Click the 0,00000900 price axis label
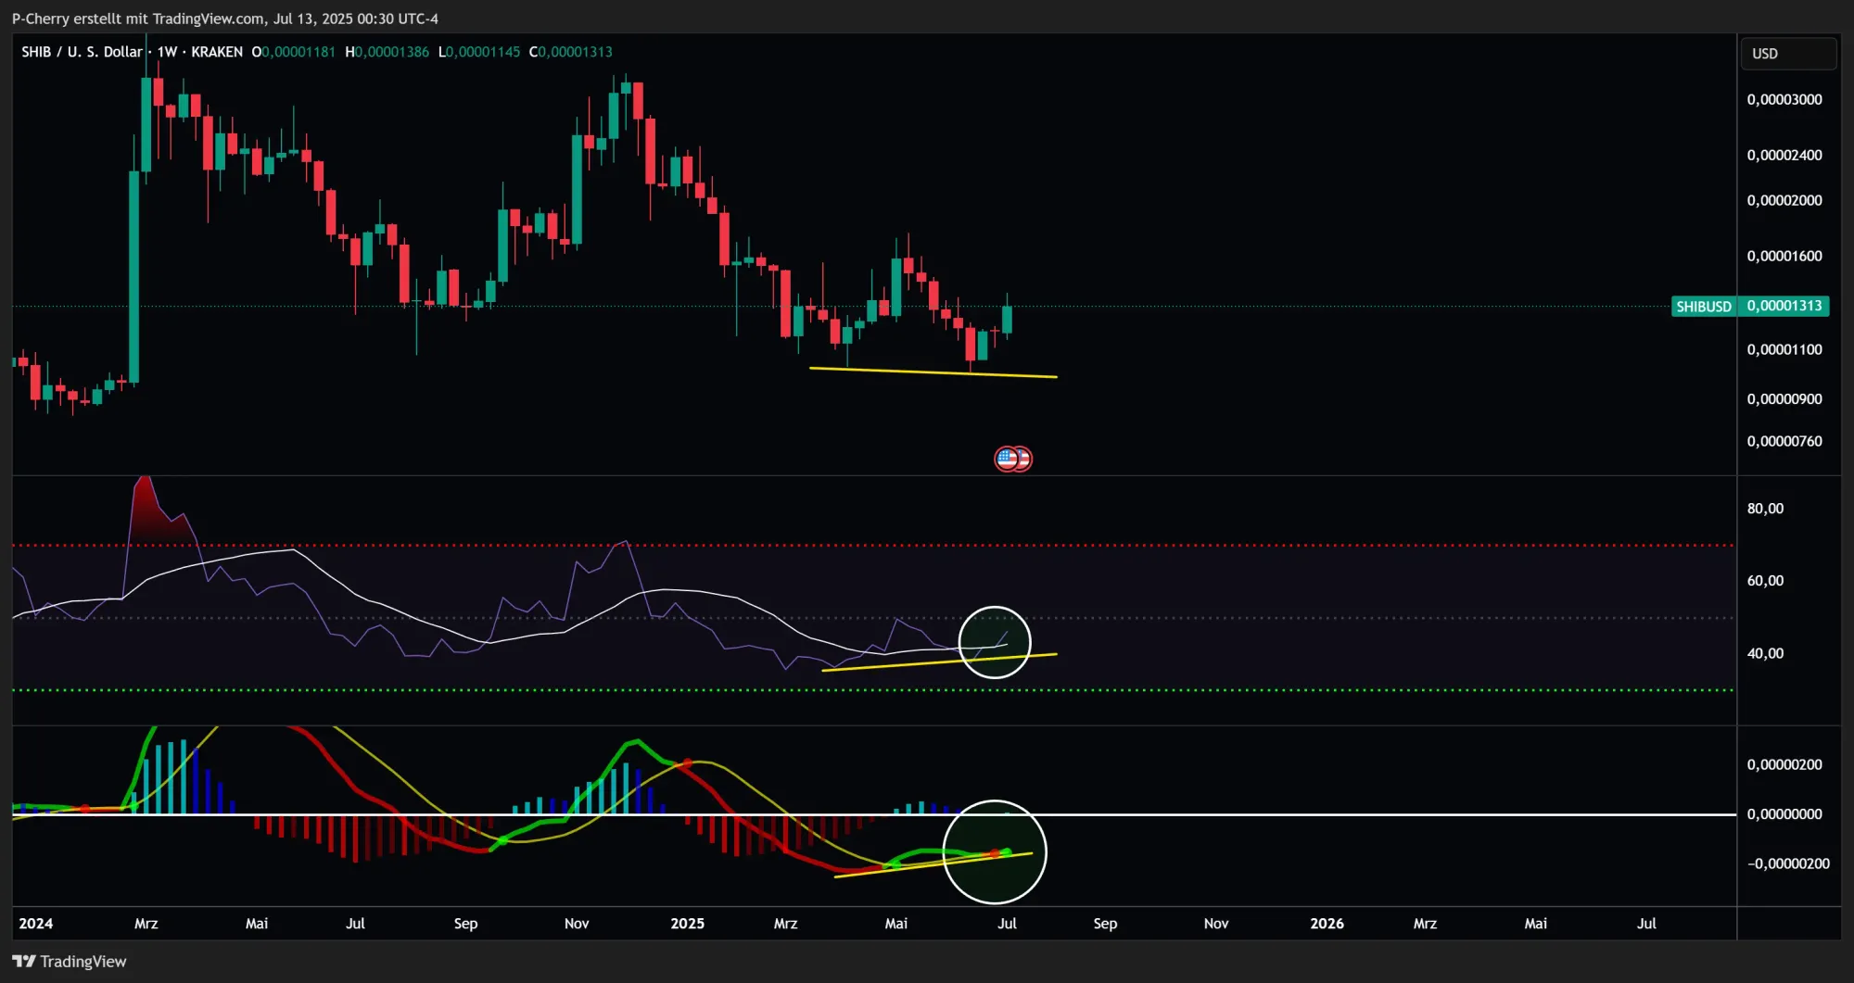The width and height of the screenshot is (1854, 983). click(x=1784, y=398)
